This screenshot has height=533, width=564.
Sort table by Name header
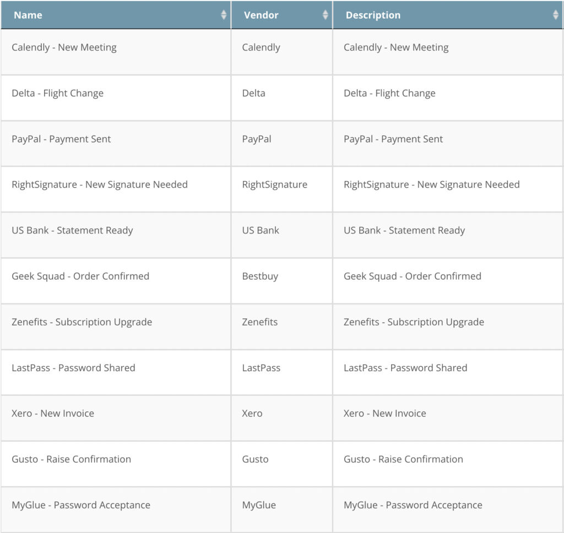(28, 15)
